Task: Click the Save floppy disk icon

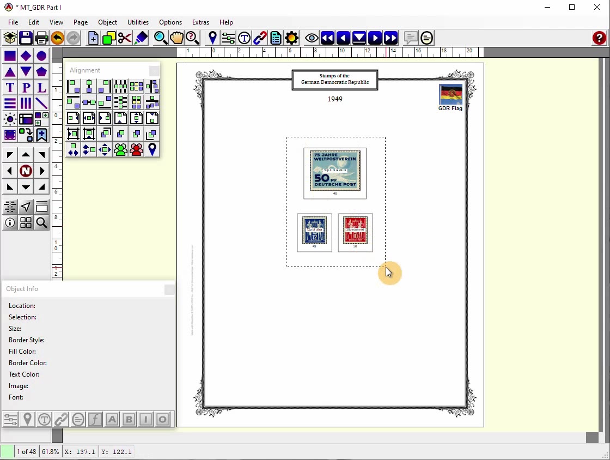Action: pyautogui.click(x=26, y=38)
